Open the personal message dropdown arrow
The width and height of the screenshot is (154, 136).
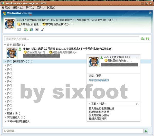pyautogui.click(x=72, y=24)
